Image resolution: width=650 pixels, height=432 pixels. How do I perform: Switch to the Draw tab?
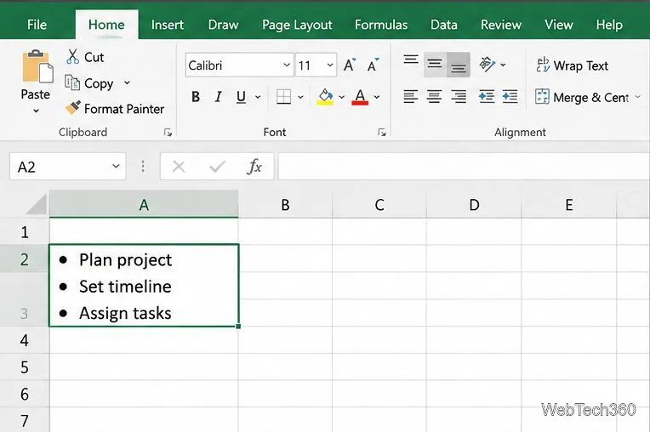(224, 25)
